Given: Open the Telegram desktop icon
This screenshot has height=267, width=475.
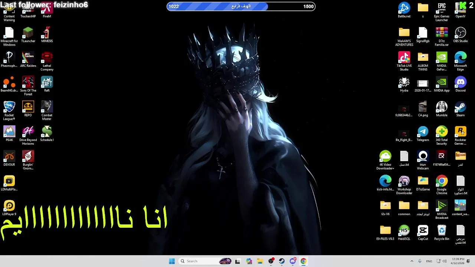Looking at the screenshot, I should 423,134.
